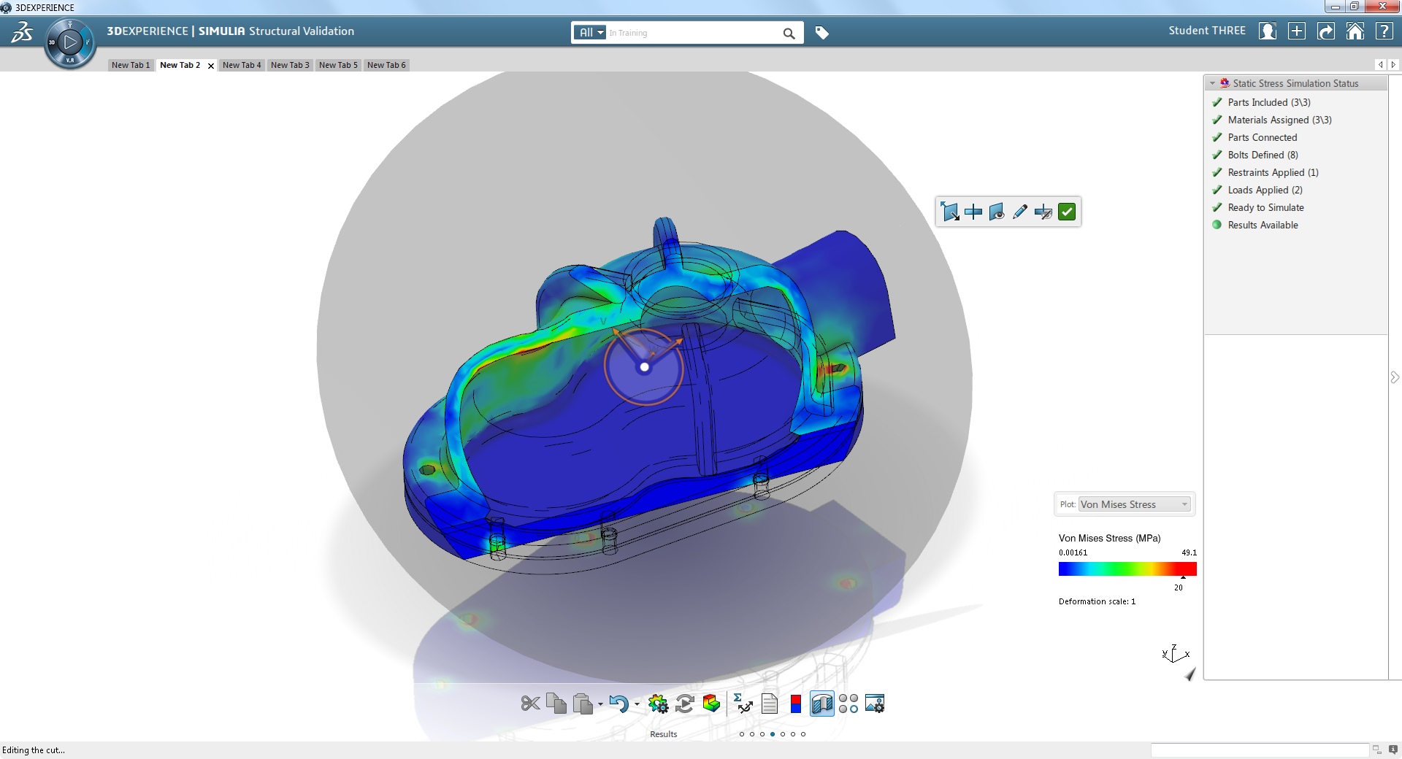Toggle the hidden cut plane eye-slash icon
1402x759 pixels.
(x=1043, y=212)
